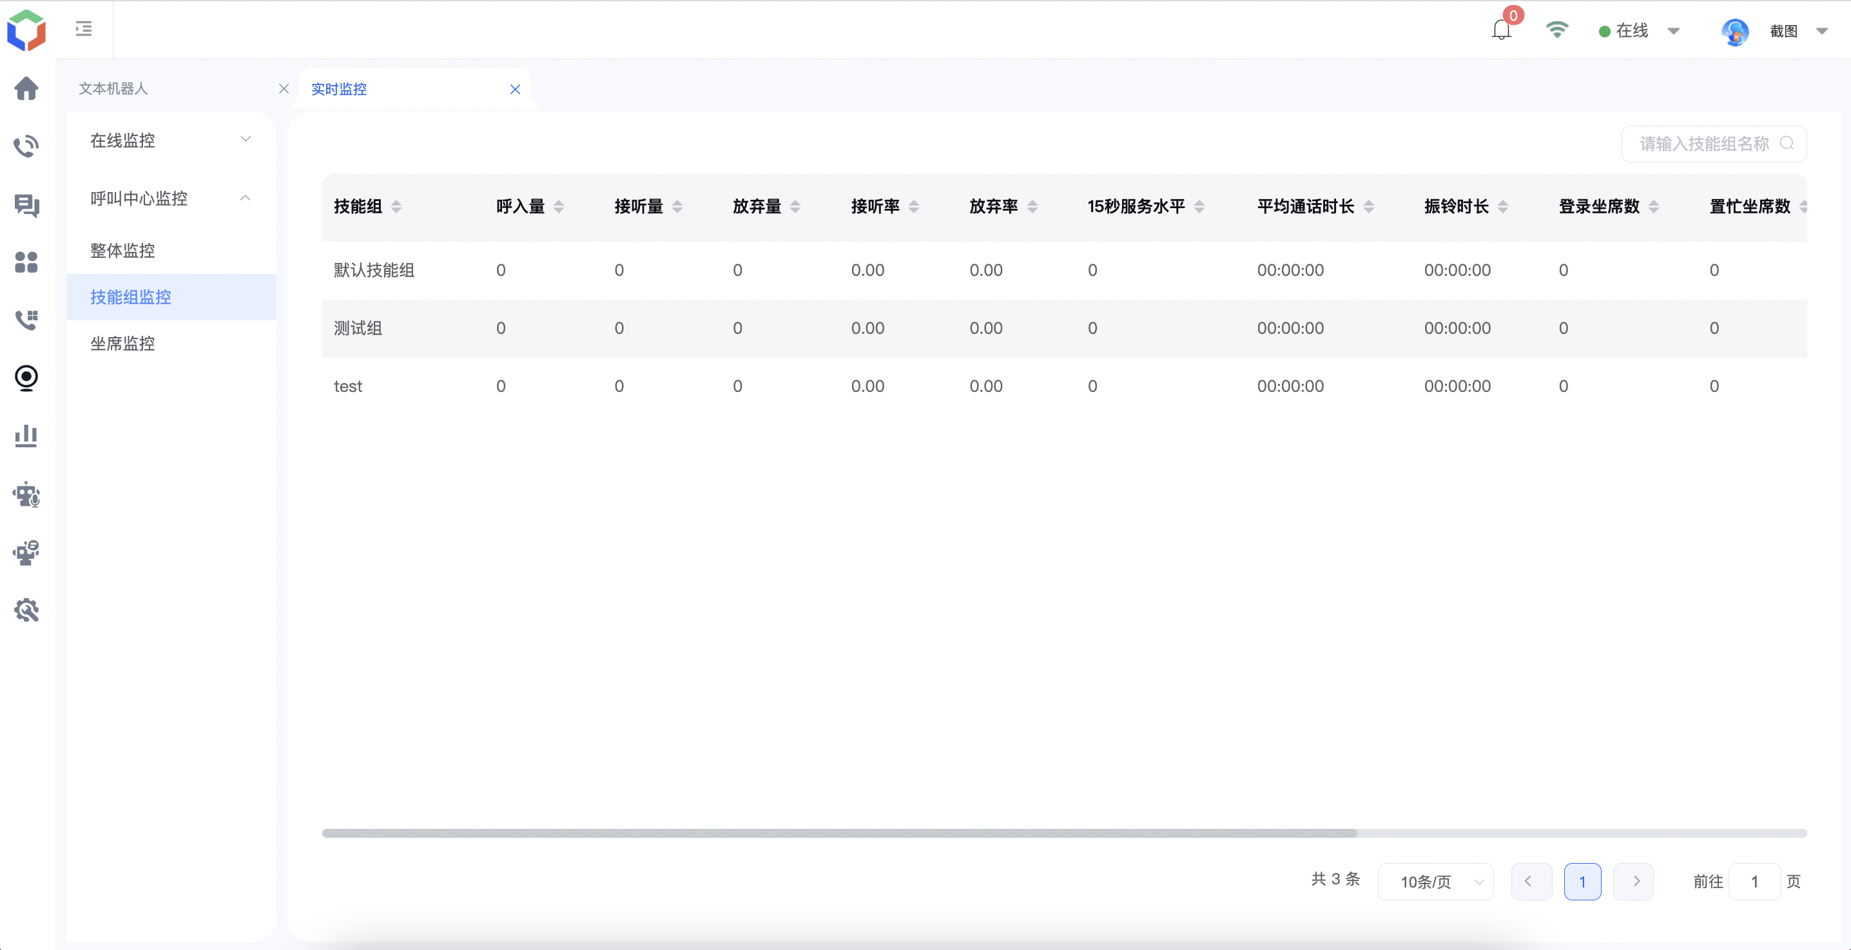
Task: Click 测试组 接听率 0.00 value
Action: pyautogui.click(x=867, y=329)
